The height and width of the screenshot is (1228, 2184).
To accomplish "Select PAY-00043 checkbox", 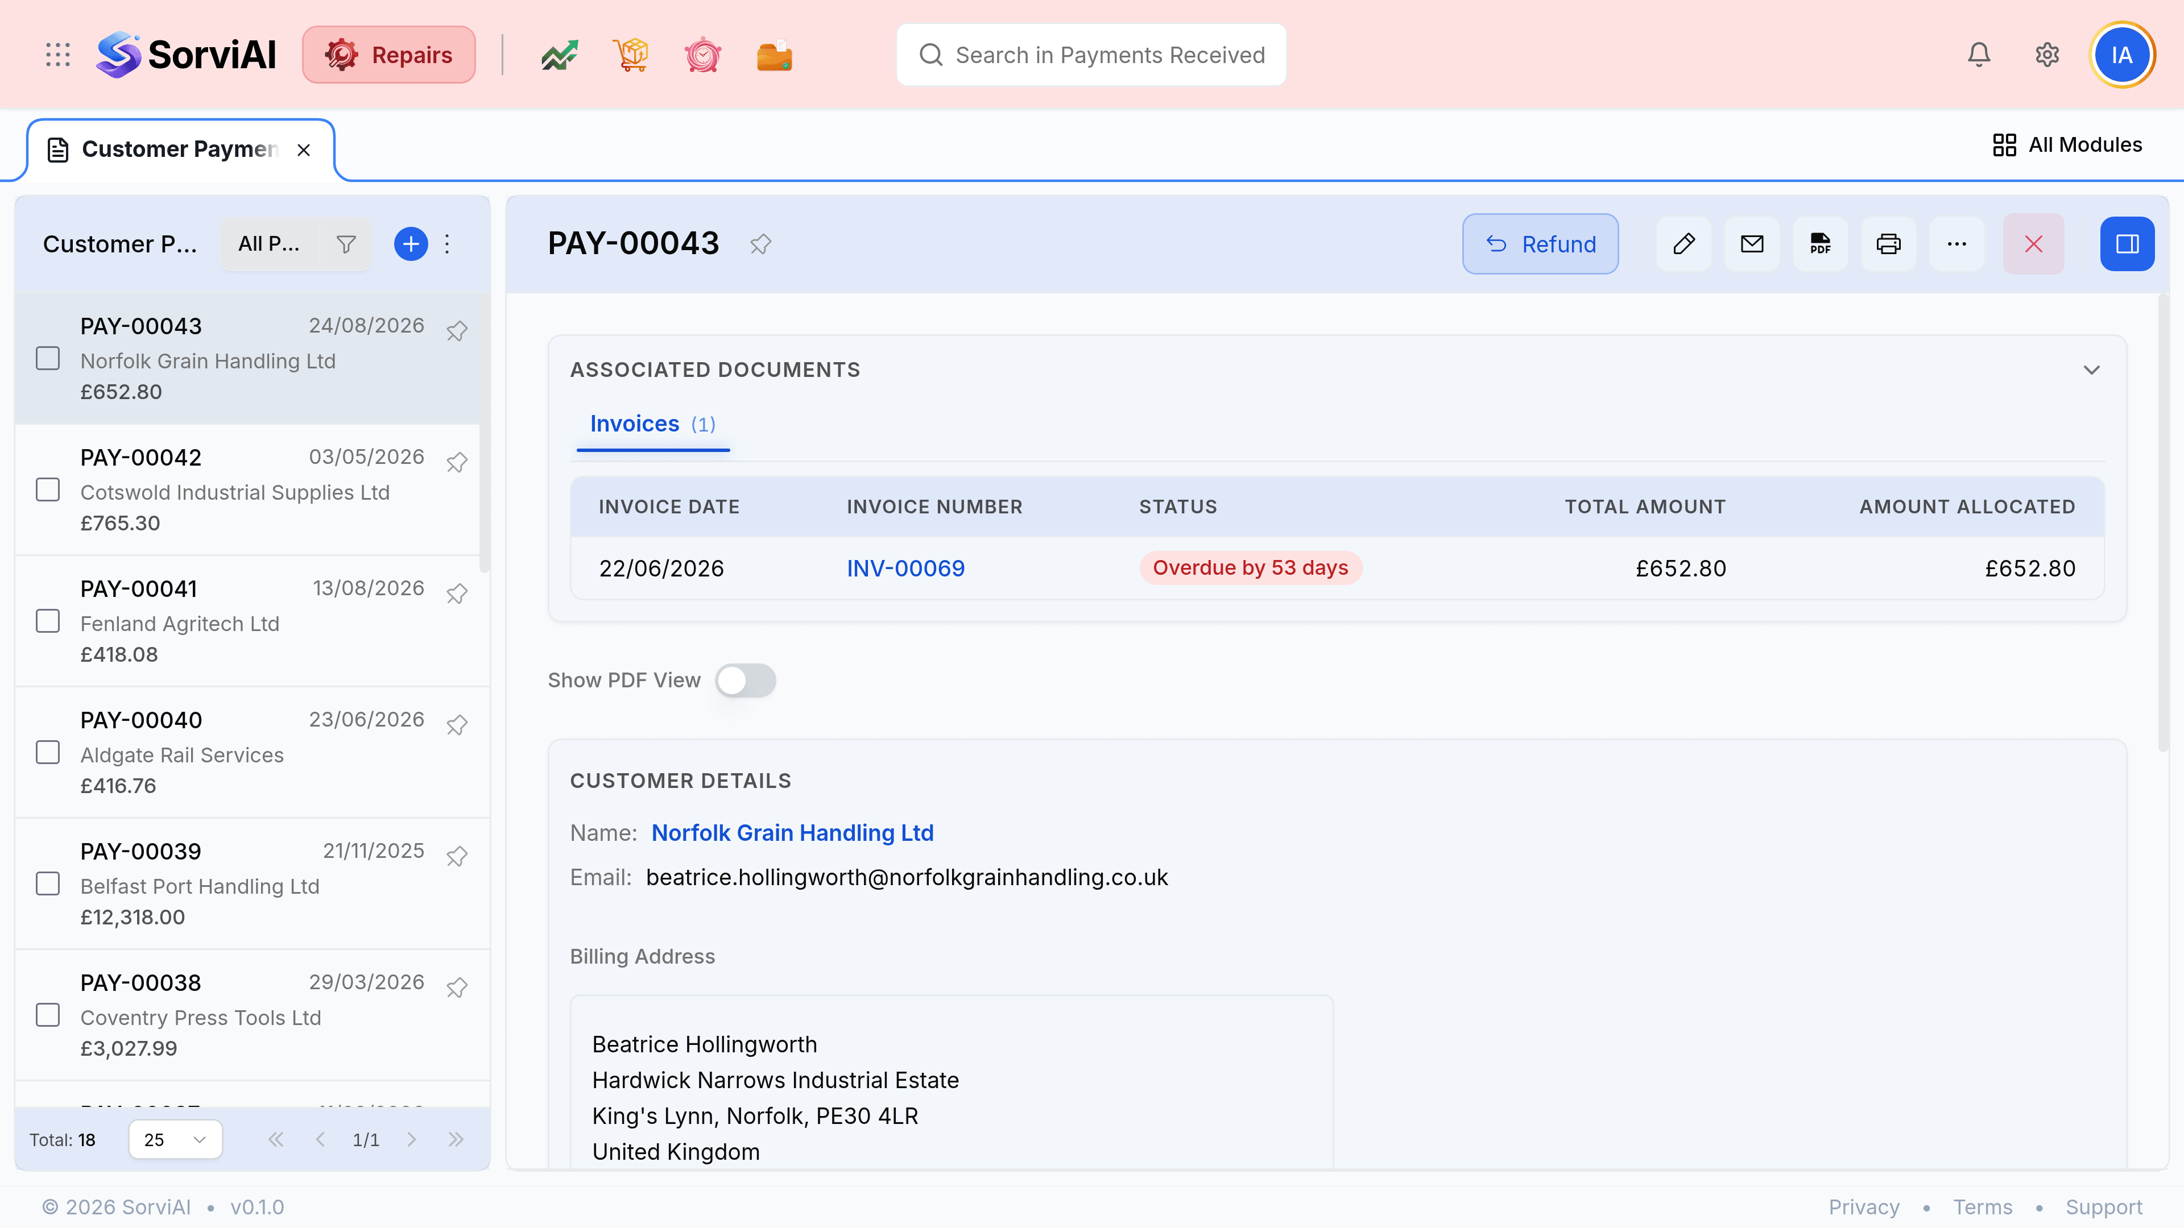I will (48, 359).
